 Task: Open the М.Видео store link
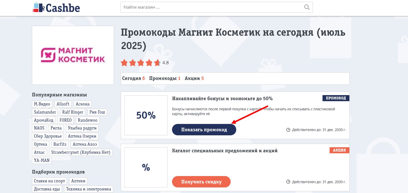tap(42, 104)
